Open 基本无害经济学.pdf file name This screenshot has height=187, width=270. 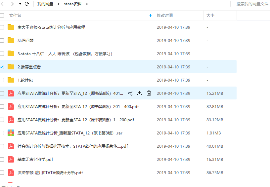tap(35, 160)
